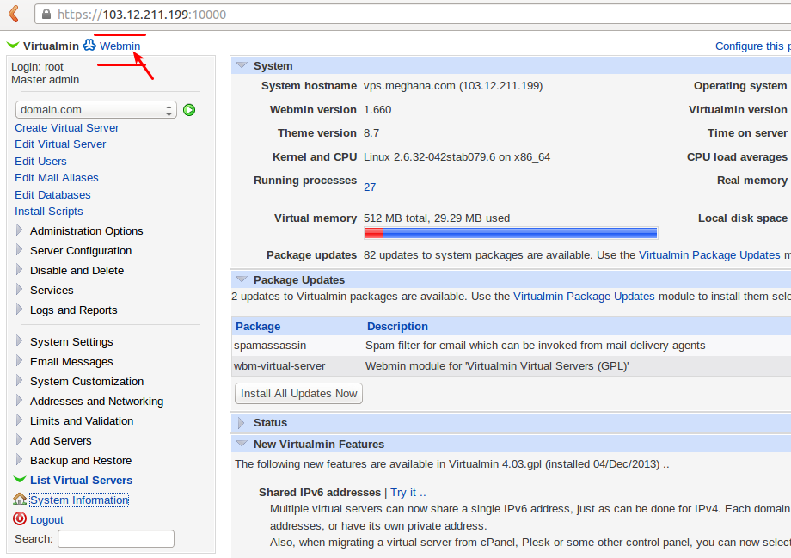Open Virtualmin Package Updates link in System panel
791x558 pixels.
(709, 255)
